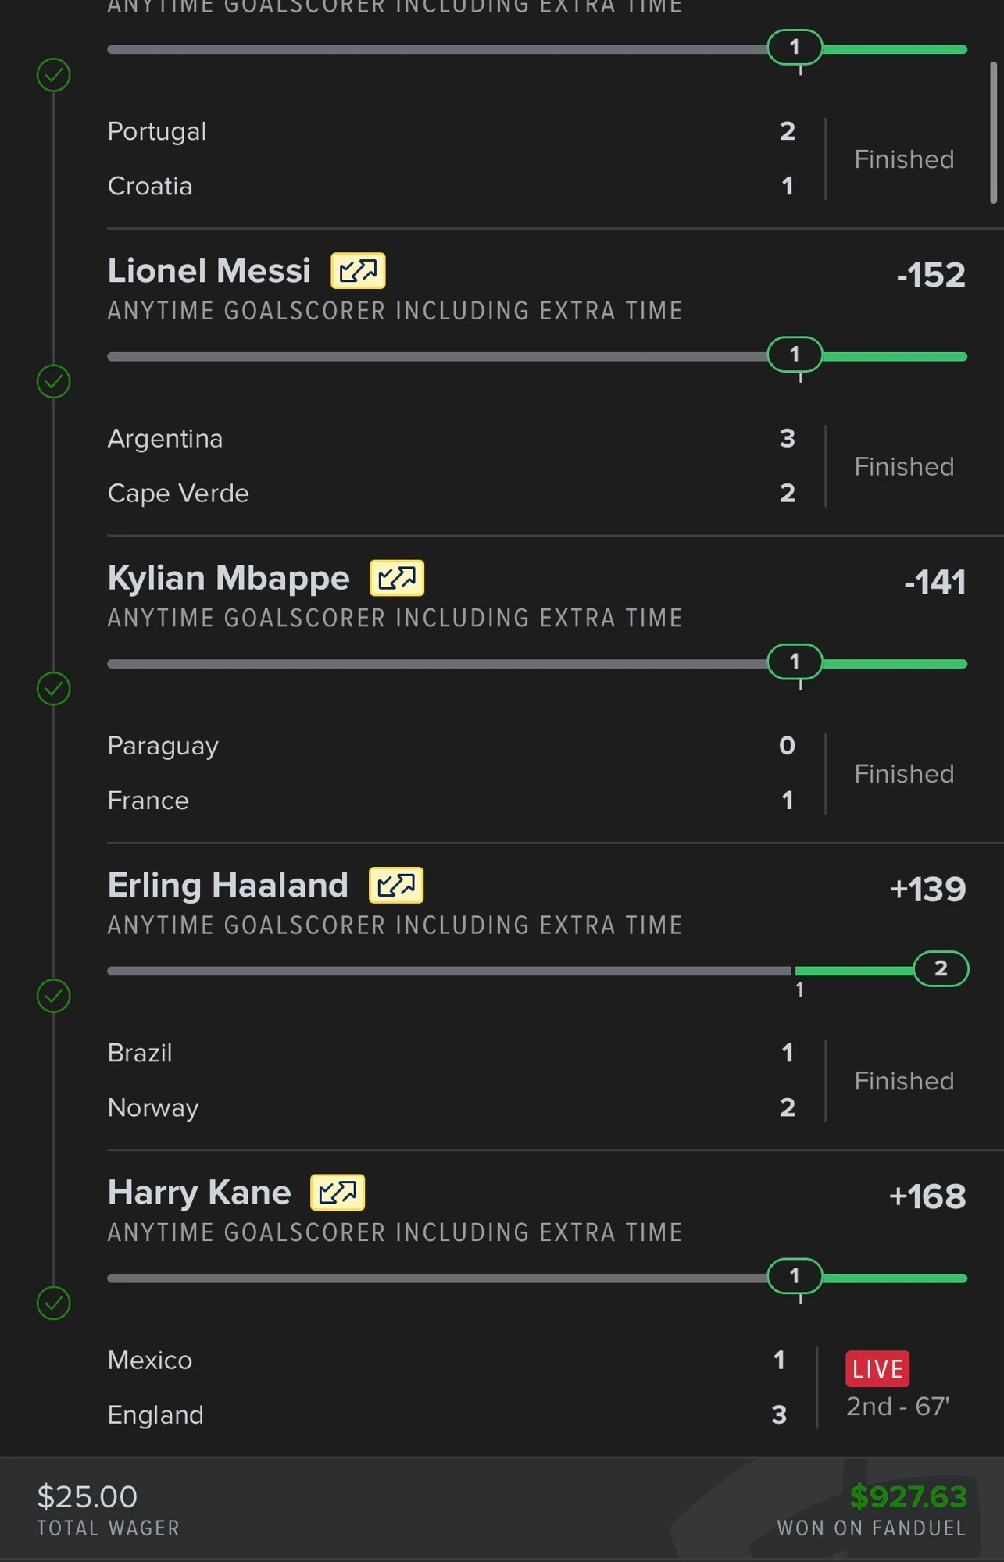
Task: Tap the $927.63 won on FanDuel amount
Action: (x=908, y=1496)
